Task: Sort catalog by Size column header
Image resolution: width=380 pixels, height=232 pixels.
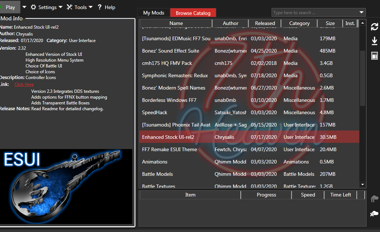Action: [x=330, y=23]
